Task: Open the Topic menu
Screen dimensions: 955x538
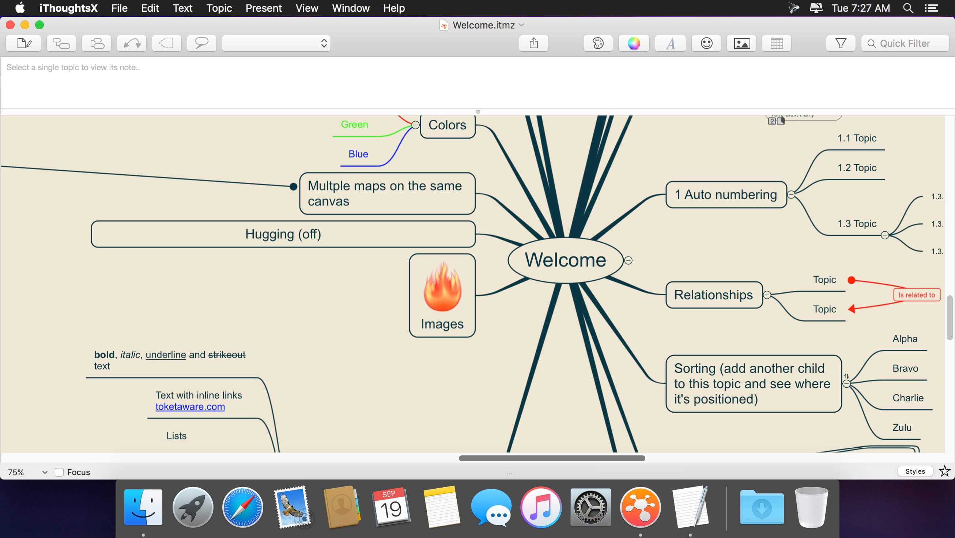Action: 219,8
